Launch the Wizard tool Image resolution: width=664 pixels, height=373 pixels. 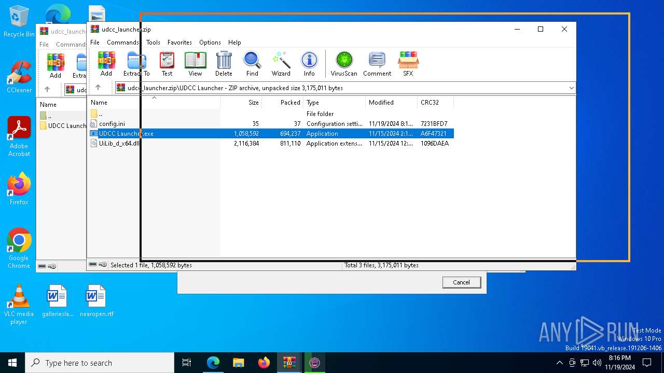[x=281, y=64]
